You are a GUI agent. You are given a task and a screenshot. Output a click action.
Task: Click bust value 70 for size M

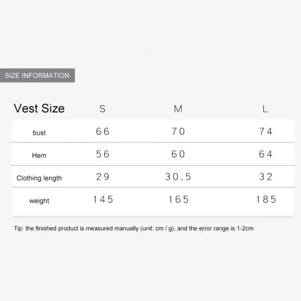[178, 131]
